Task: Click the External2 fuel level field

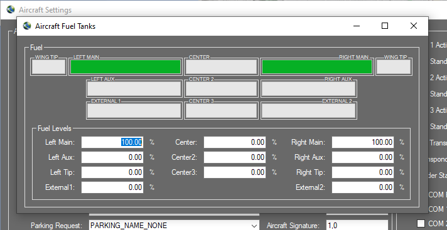Action: (363, 187)
